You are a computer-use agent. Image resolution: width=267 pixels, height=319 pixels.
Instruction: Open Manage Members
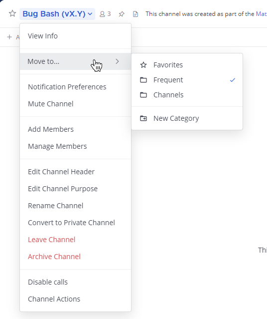pyautogui.click(x=76, y=146)
